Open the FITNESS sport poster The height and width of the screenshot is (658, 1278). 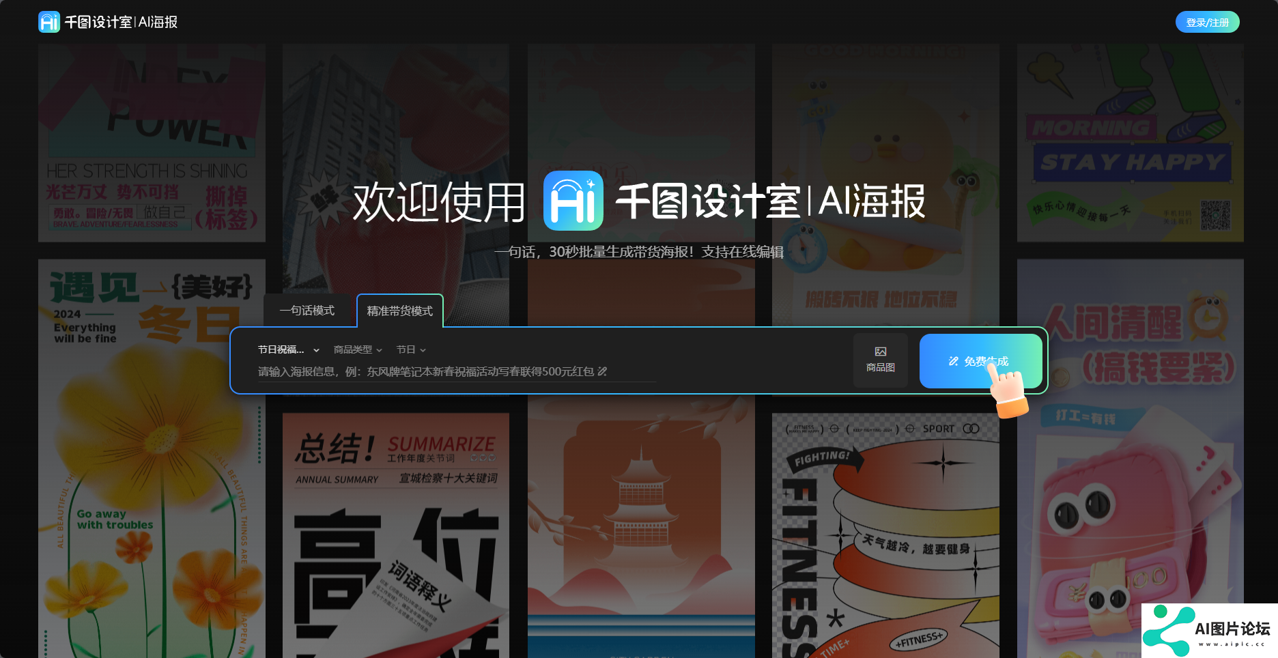(885, 535)
